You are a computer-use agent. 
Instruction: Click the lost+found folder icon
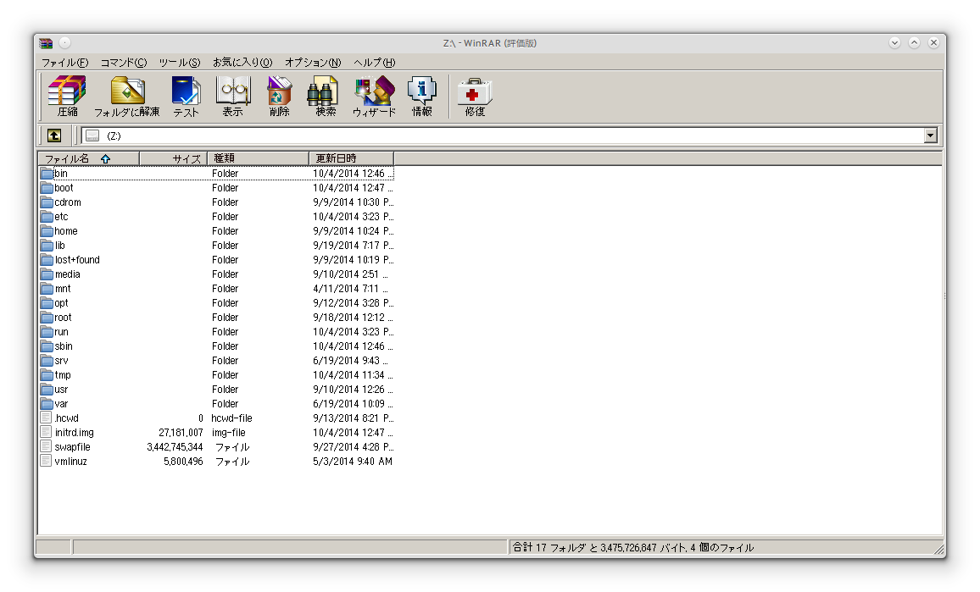(x=47, y=260)
